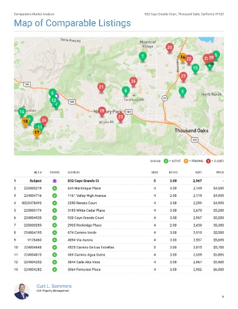Click red map pin number 20
The image size is (238, 309).
tap(170, 48)
